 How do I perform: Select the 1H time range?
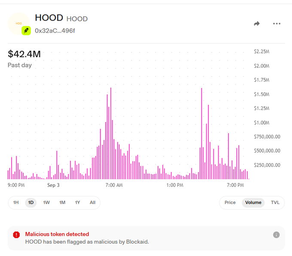pyautogui.click(x=16, y=203)
